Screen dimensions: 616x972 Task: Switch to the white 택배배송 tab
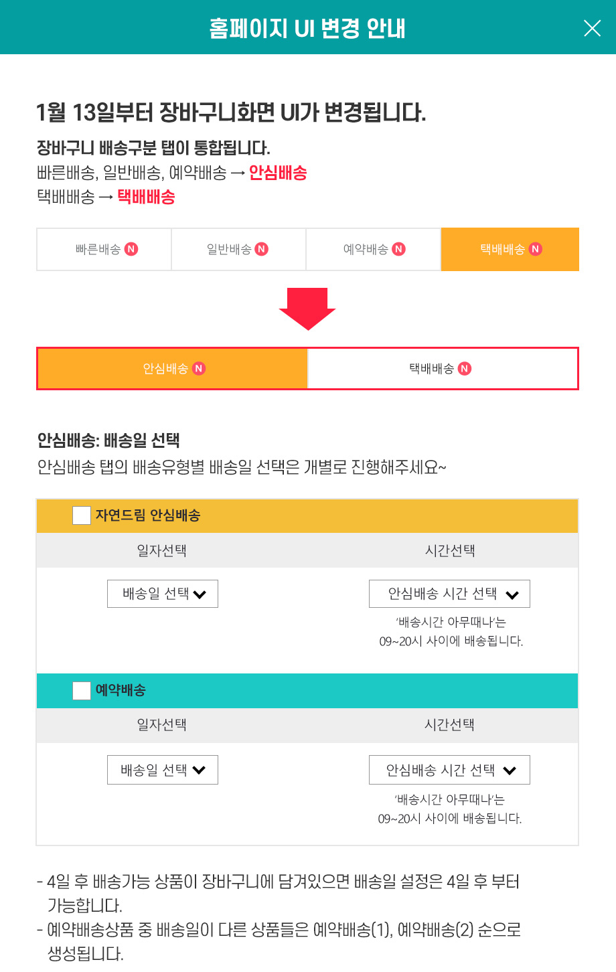click(442, 368)
